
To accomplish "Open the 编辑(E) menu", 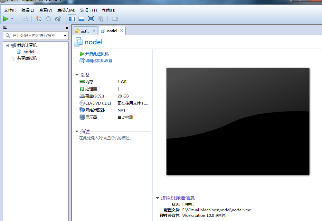I will (x=28, y=10).
